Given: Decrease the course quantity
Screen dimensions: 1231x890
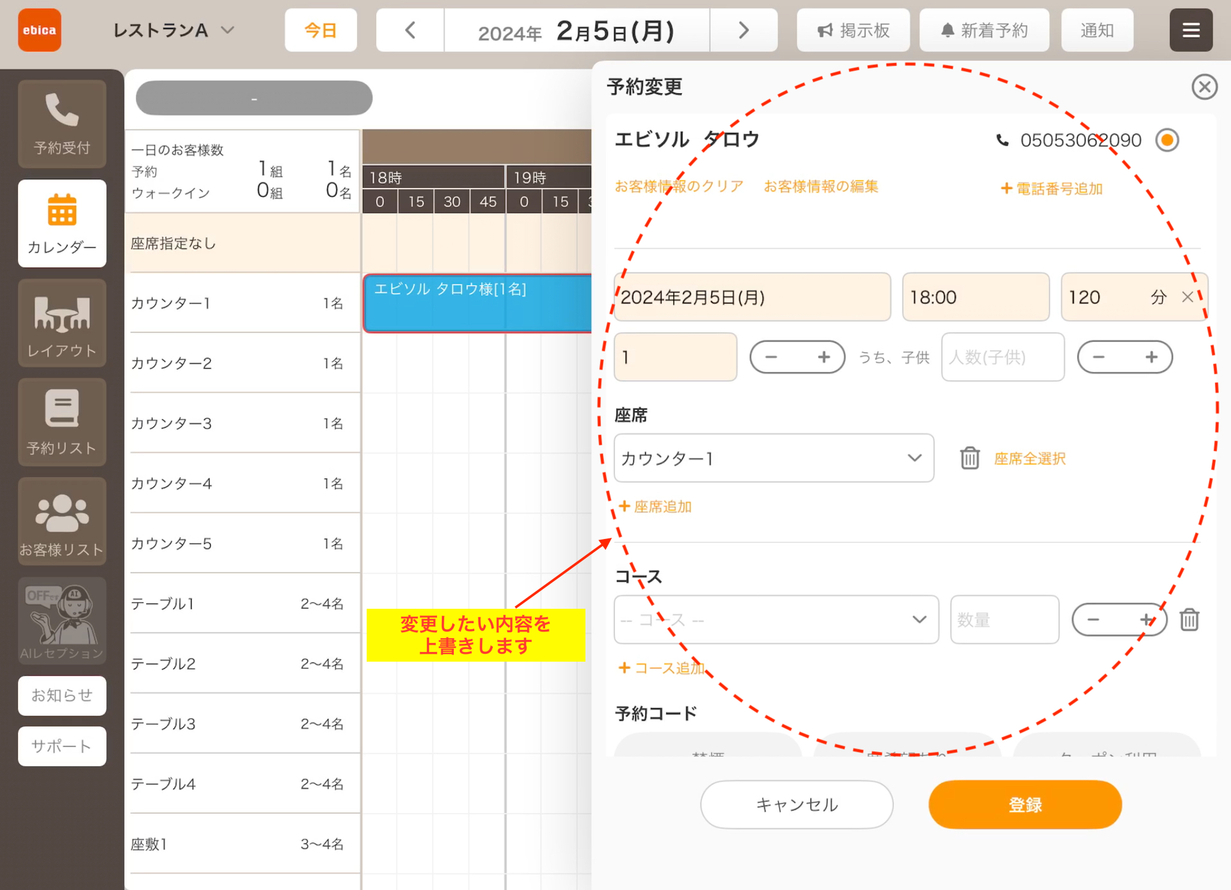Looking at the screenshot, I should (x=1094, y=620).
